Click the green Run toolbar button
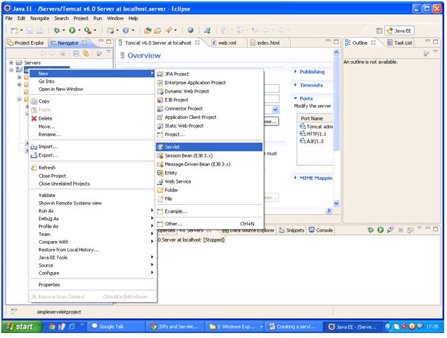This screenshot has width=447, height=338. click(72, 30)
